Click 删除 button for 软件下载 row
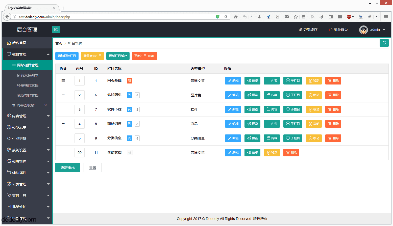Viewport: 393px width, 226px height. click(x=333, y=109)
